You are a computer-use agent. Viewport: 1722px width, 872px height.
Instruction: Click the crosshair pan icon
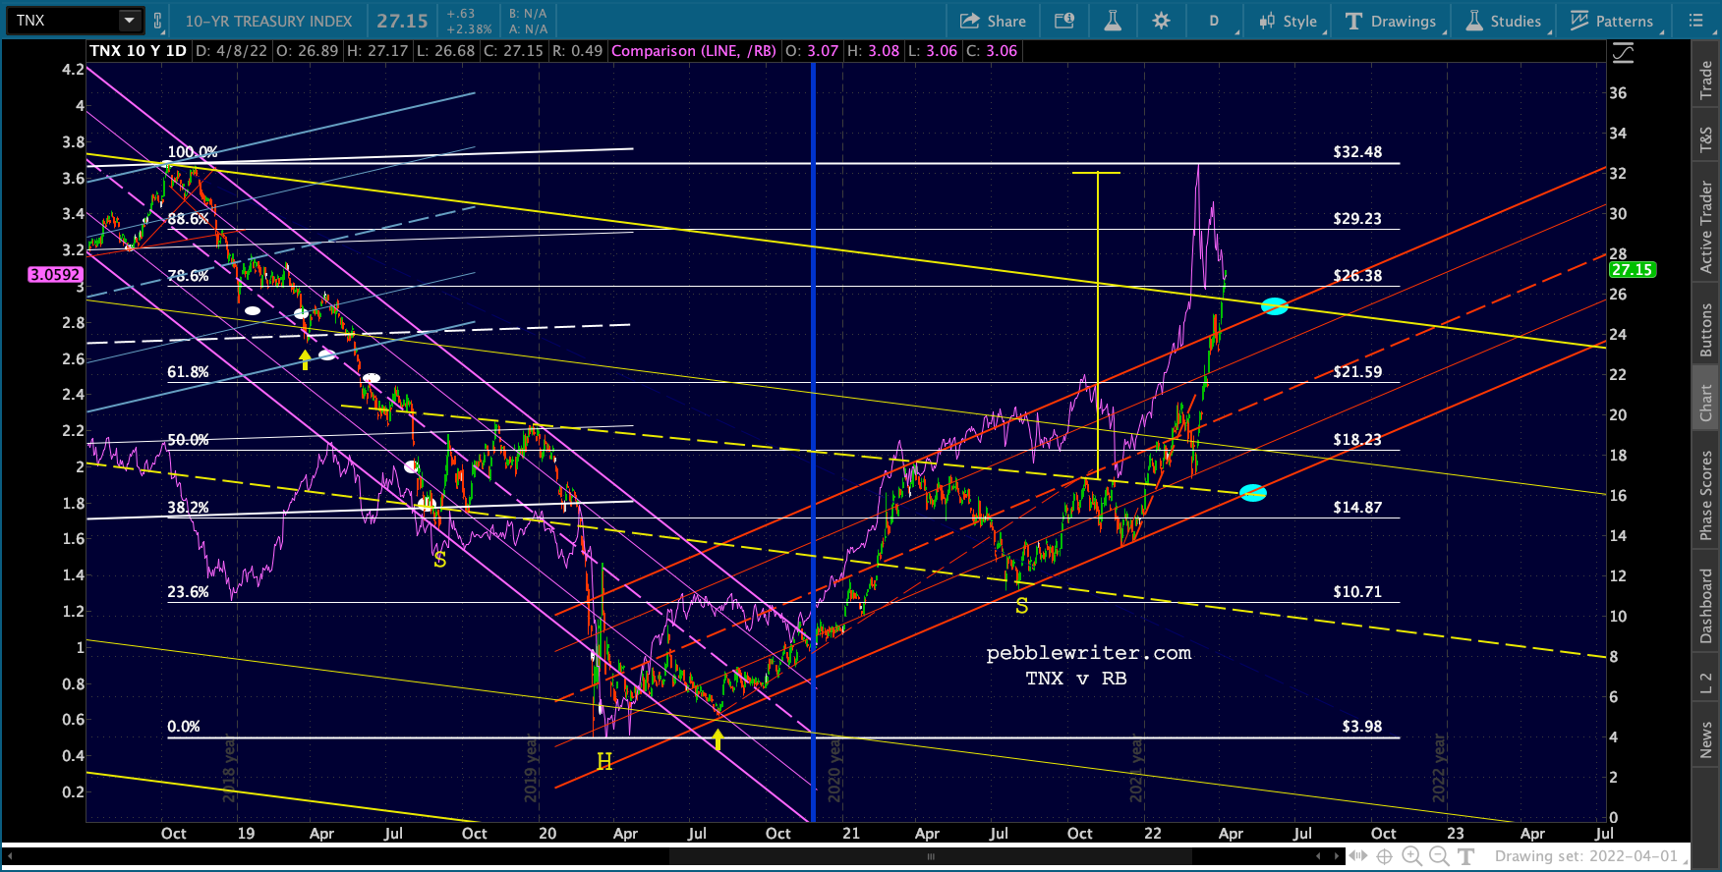(1385, 856)
